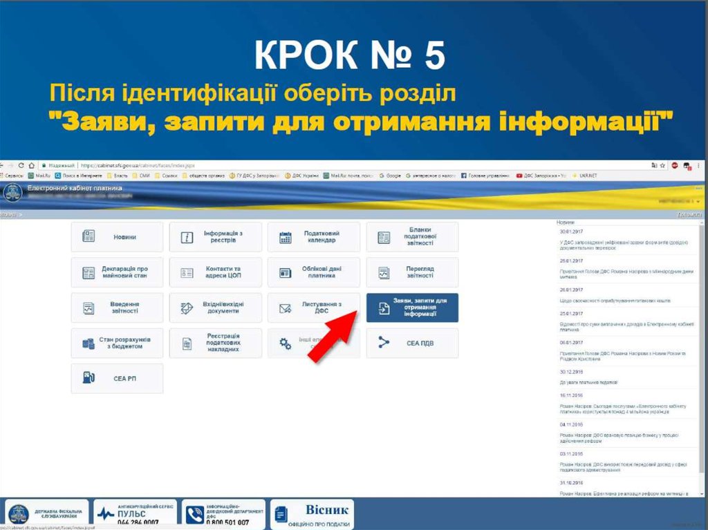Click the Перегляд звітності chart icon
Screen dimensions: 708x530
[x=384, y=273]
